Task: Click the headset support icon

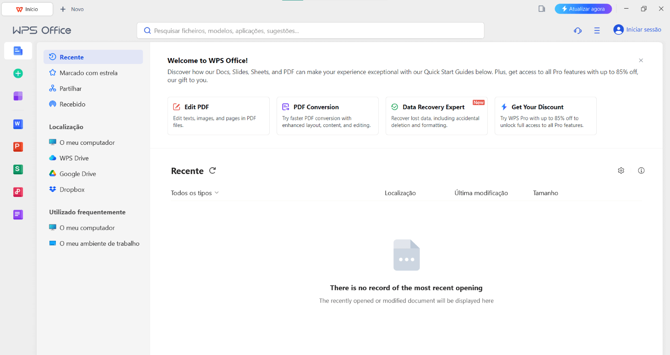Action: pyautogui.click(x=577, y=30)
